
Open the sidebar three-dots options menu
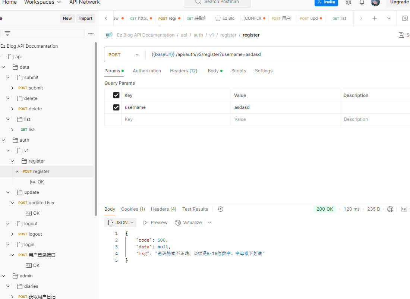[x=91, y=34]
